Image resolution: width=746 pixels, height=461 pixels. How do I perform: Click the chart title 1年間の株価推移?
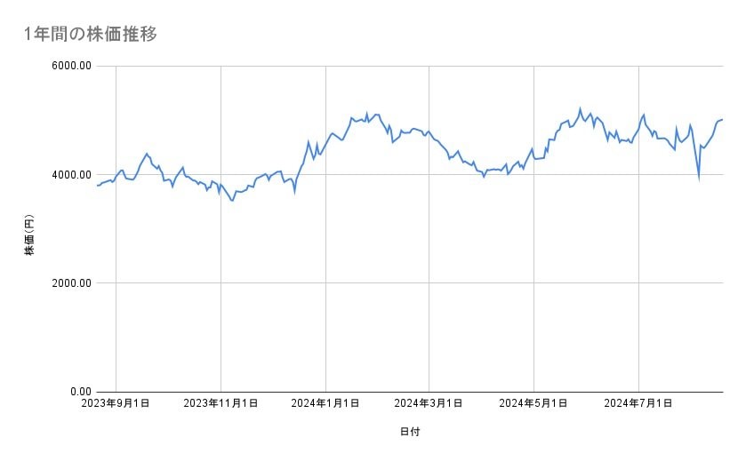coord(91,34)
